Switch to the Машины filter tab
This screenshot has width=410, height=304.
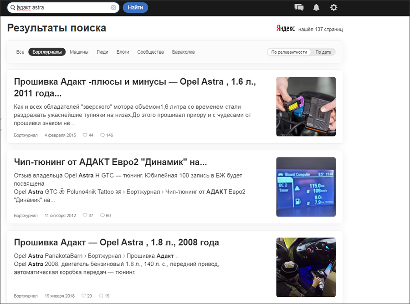click(x=79, y=52)
